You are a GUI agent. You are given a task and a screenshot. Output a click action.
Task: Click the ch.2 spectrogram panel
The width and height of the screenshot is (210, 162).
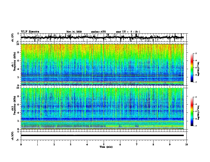(102, 109)
